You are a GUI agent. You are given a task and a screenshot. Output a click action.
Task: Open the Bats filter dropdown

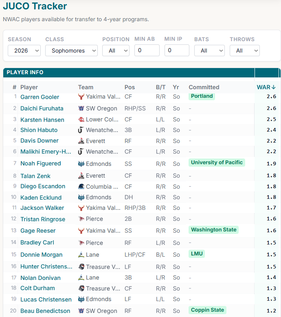click(209, 51)
